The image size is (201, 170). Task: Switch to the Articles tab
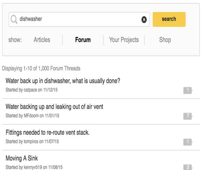(42, 40)
